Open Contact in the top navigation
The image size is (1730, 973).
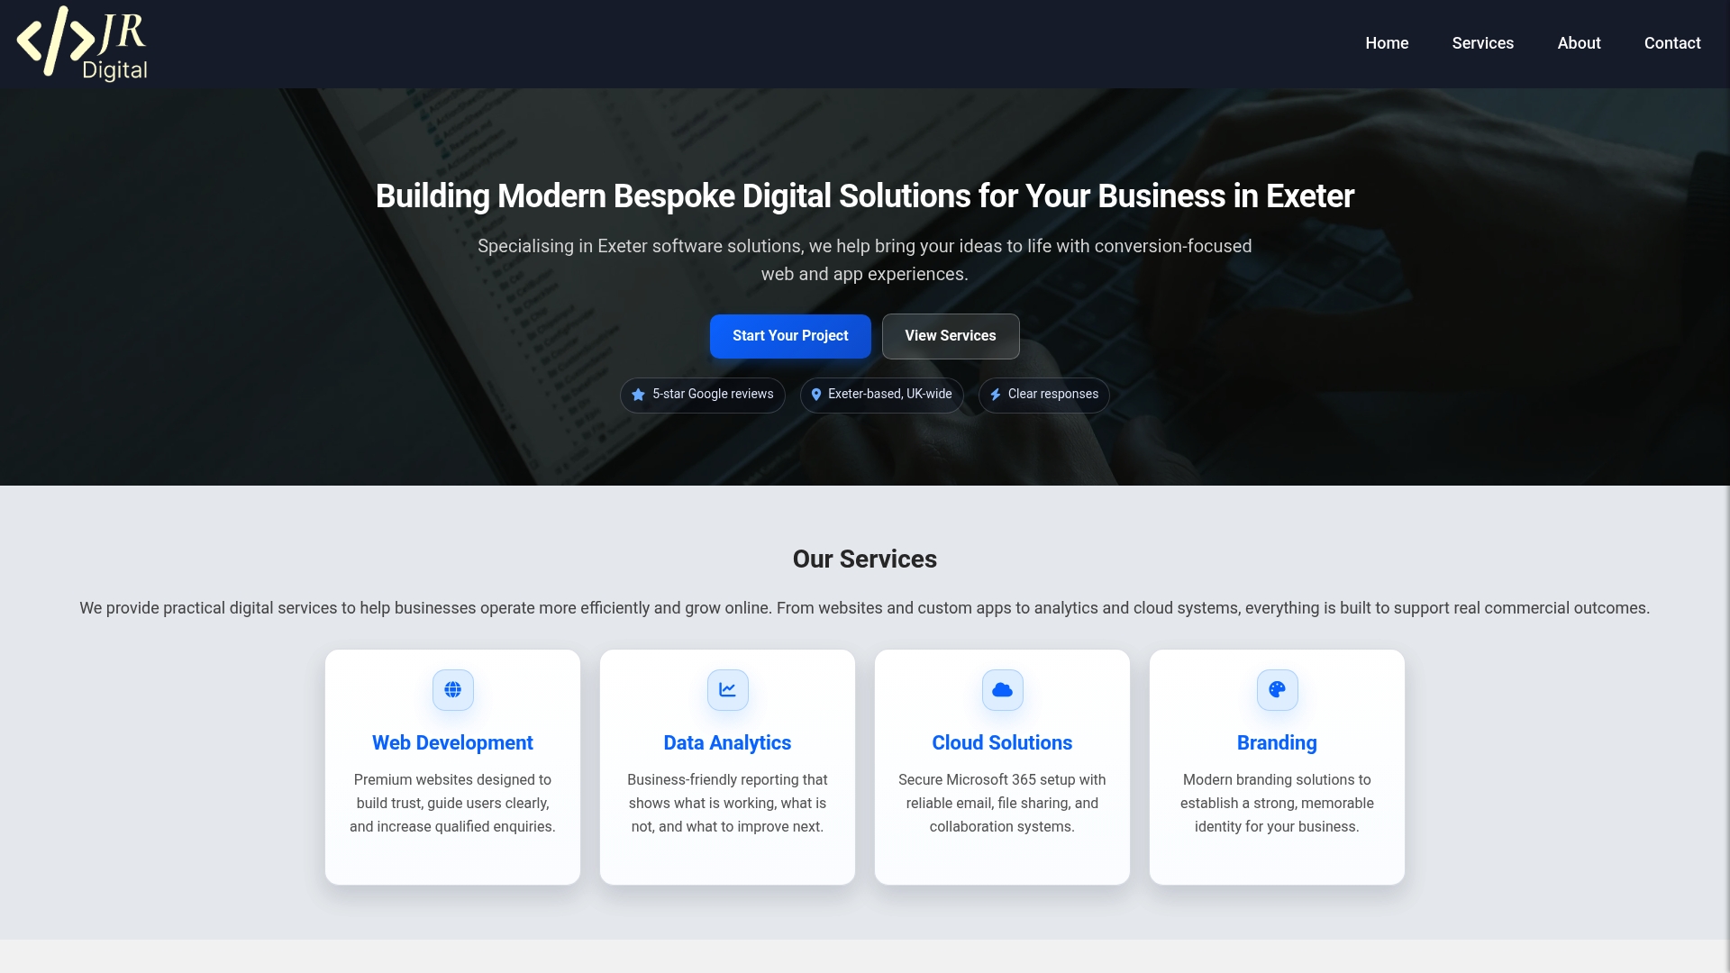tap(1672, 43)
